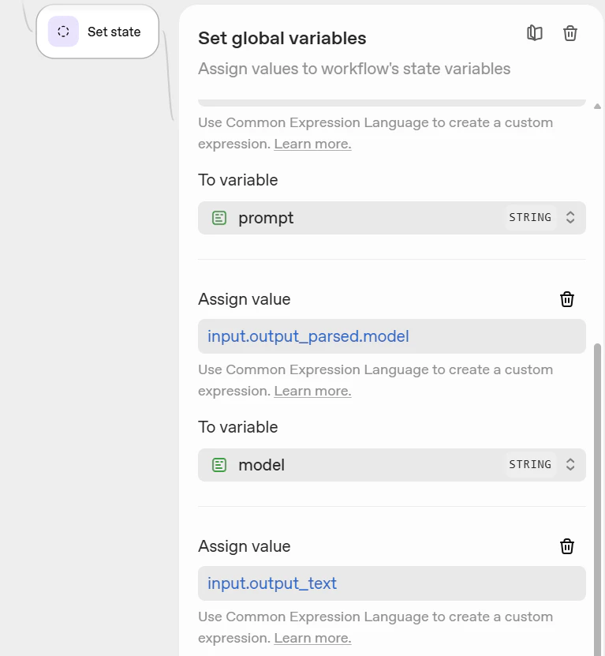Viewport: 605px width, 656px height.
Task: Select the Set state node on canvas
Action: click(x=98, y=32)
